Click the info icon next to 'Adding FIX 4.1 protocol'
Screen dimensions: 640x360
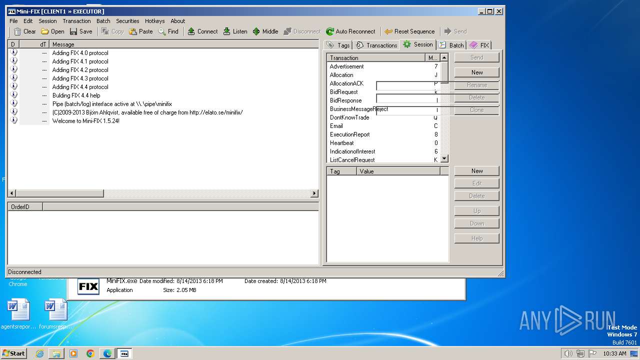(13, 61)
